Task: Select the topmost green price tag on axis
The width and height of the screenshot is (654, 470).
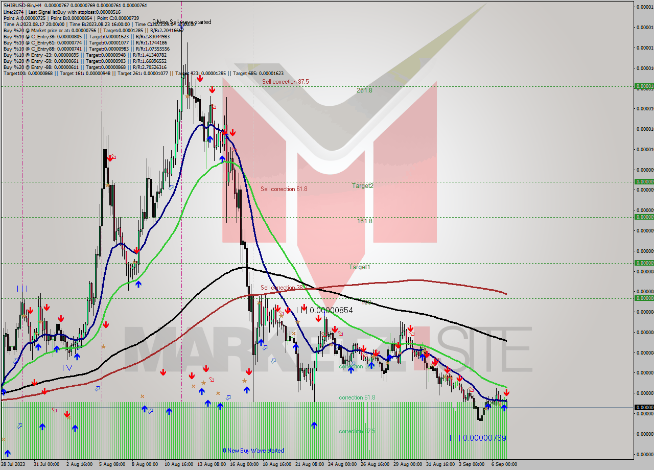Action: [643, 86]
